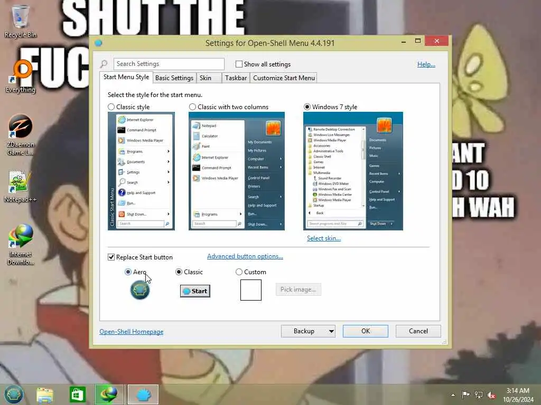Switch to the Basic Settings tab

174,78
